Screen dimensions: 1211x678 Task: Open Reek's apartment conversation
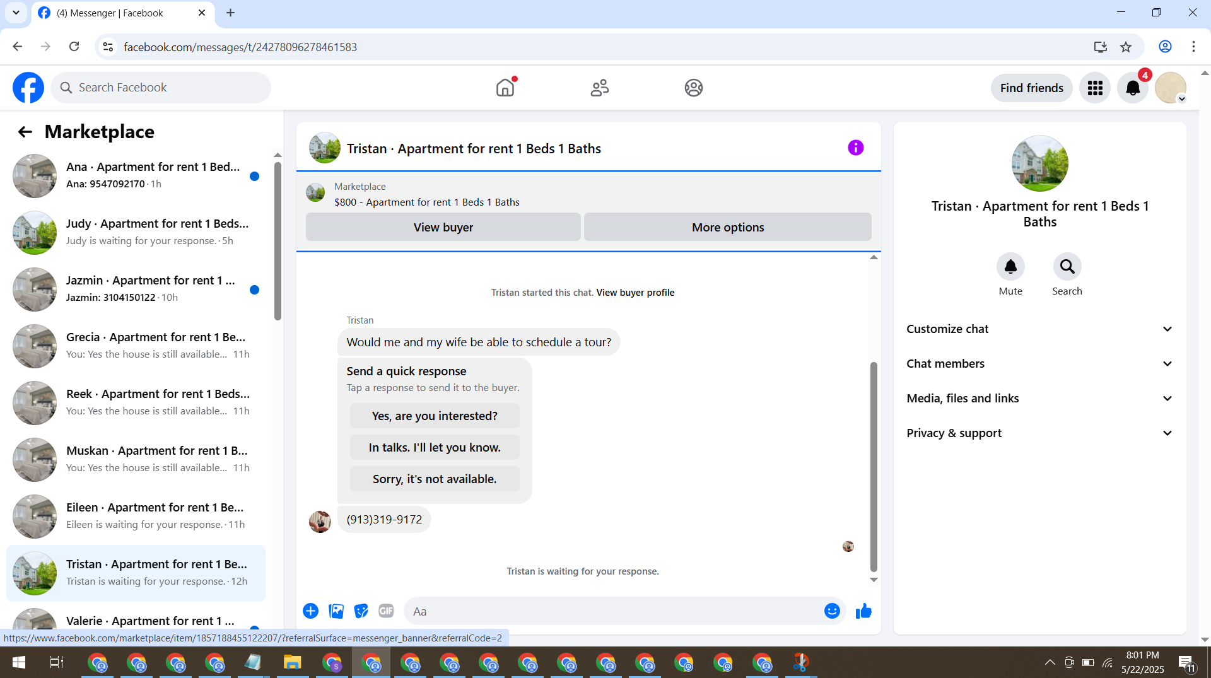[x=136, y=403]
